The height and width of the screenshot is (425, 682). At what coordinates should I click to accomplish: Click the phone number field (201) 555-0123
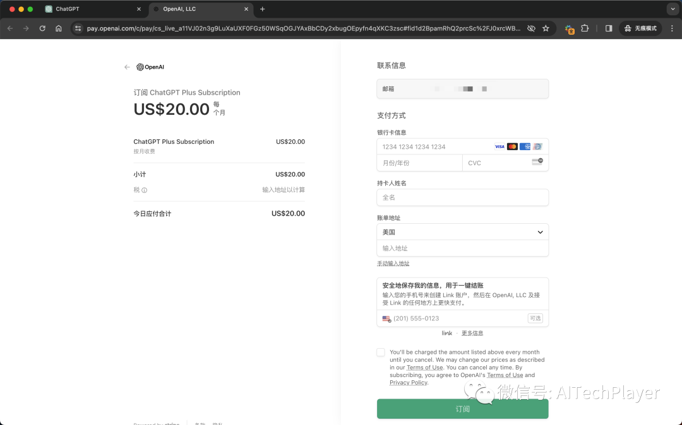pos(462,318)
